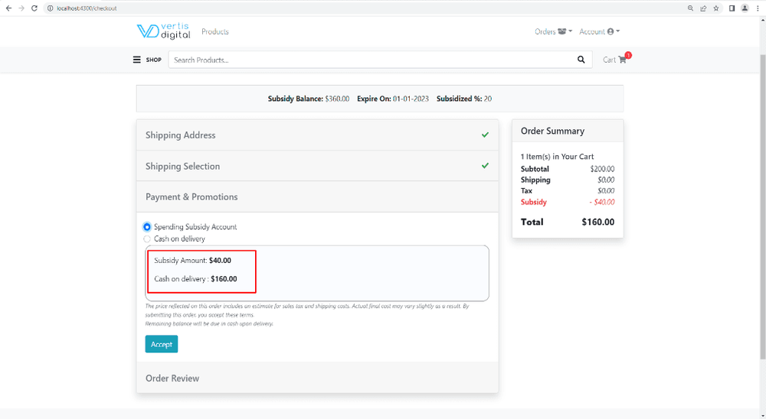Toggle the browser side panel icon
The width and height of the screenshot is (766, 419).
[732, 8]
